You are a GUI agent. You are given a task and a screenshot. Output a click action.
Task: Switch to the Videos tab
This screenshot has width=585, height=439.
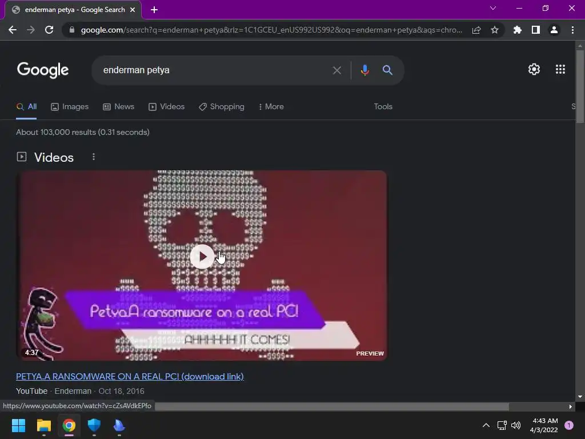pos(166,107)
